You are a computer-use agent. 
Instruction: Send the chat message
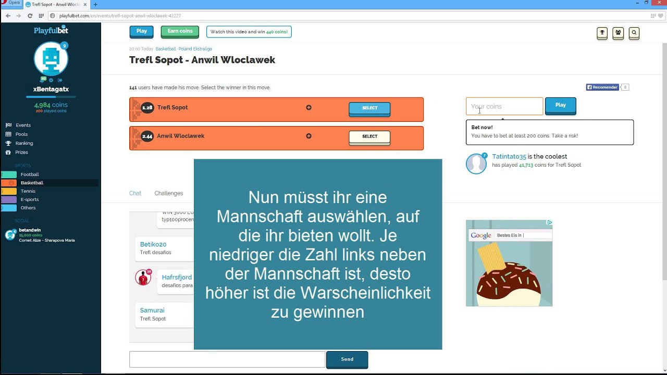point(347,359)
